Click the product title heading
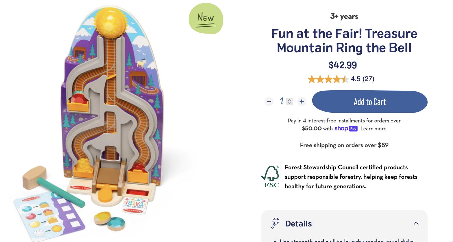The image size is (453, 242). (344, 41)
